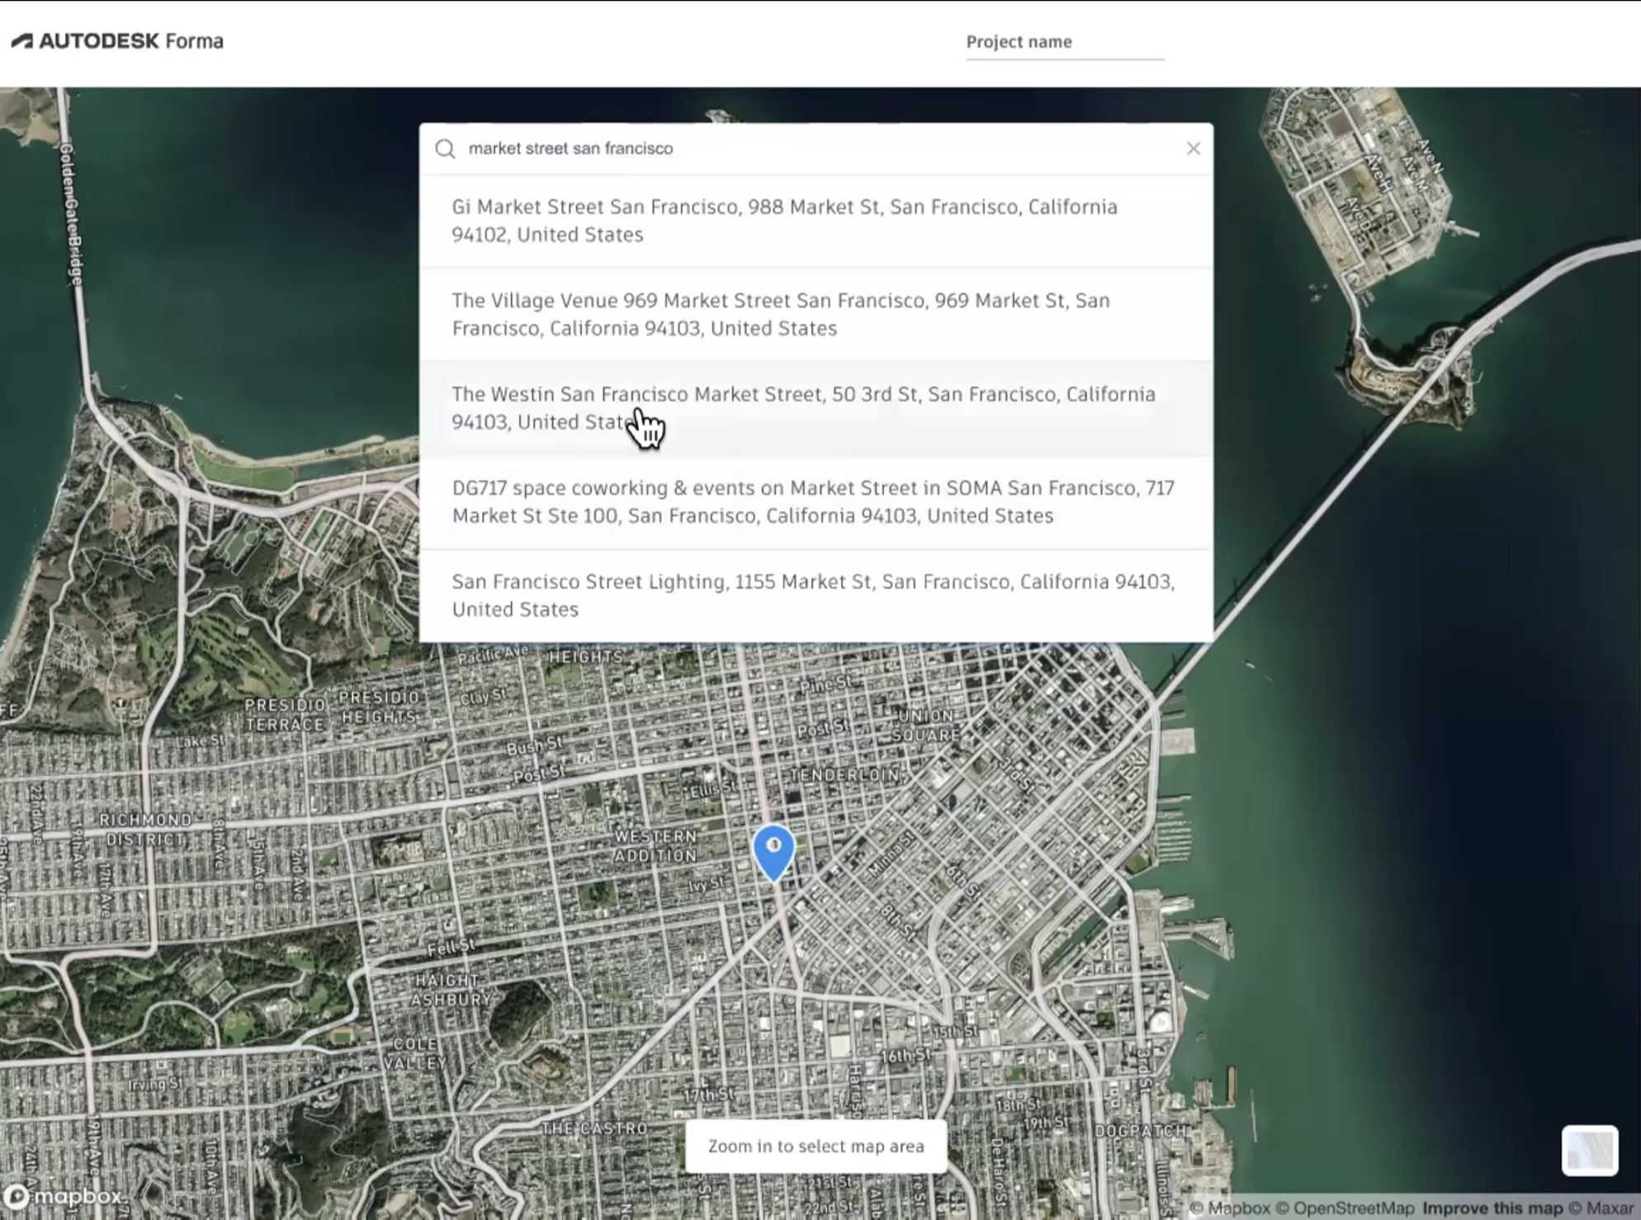This screenshot has height=1220, width=1641.
Task: Click the search magnifier icon
Action: tap(445, 149)
